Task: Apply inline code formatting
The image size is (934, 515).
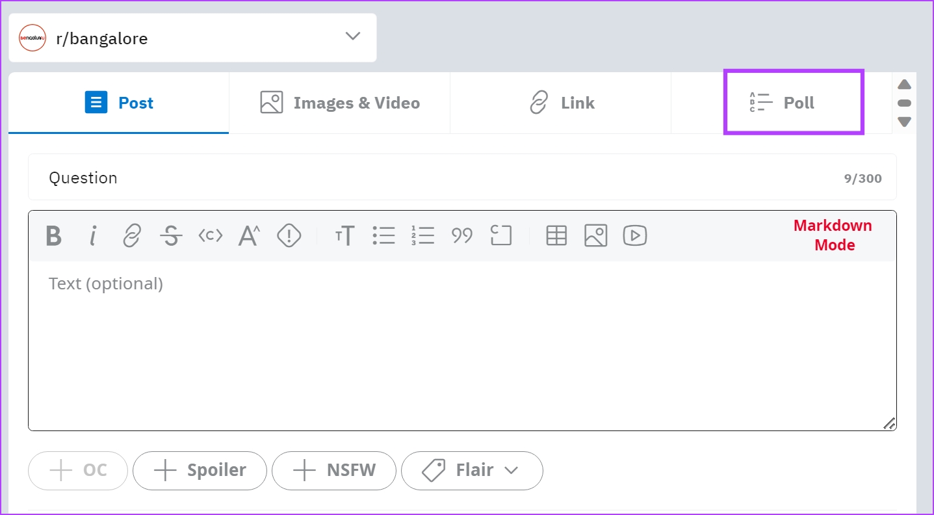Action: (210, 235)
